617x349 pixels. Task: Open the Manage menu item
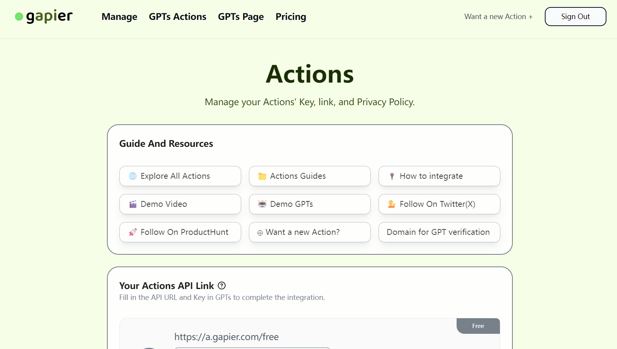[119, 17]
